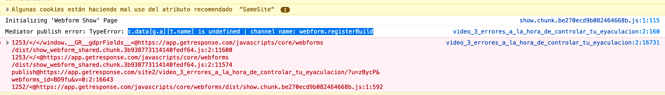Click the yellow warning icon beside the cookies message

(1, 10)
